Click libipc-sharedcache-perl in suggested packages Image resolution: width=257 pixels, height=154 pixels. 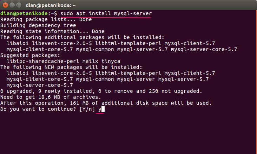tap(43, 61)
